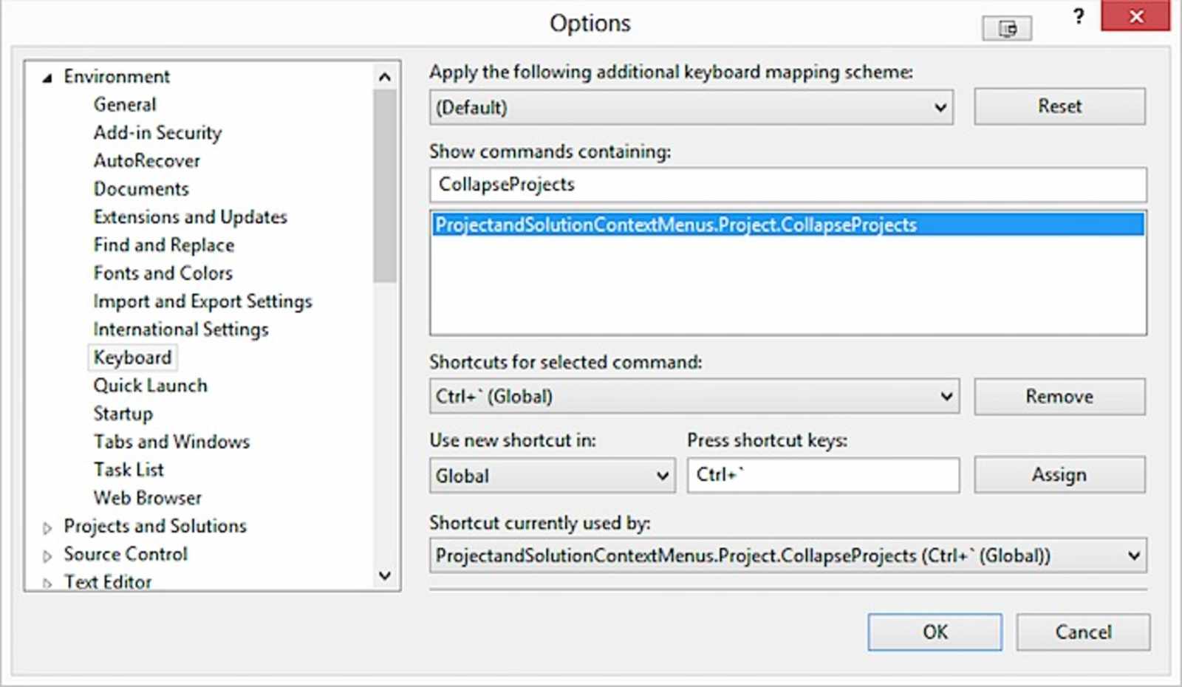Open Fonts and Colors settings
Screen dimensions: 1182x687
[x=163, y=273]
